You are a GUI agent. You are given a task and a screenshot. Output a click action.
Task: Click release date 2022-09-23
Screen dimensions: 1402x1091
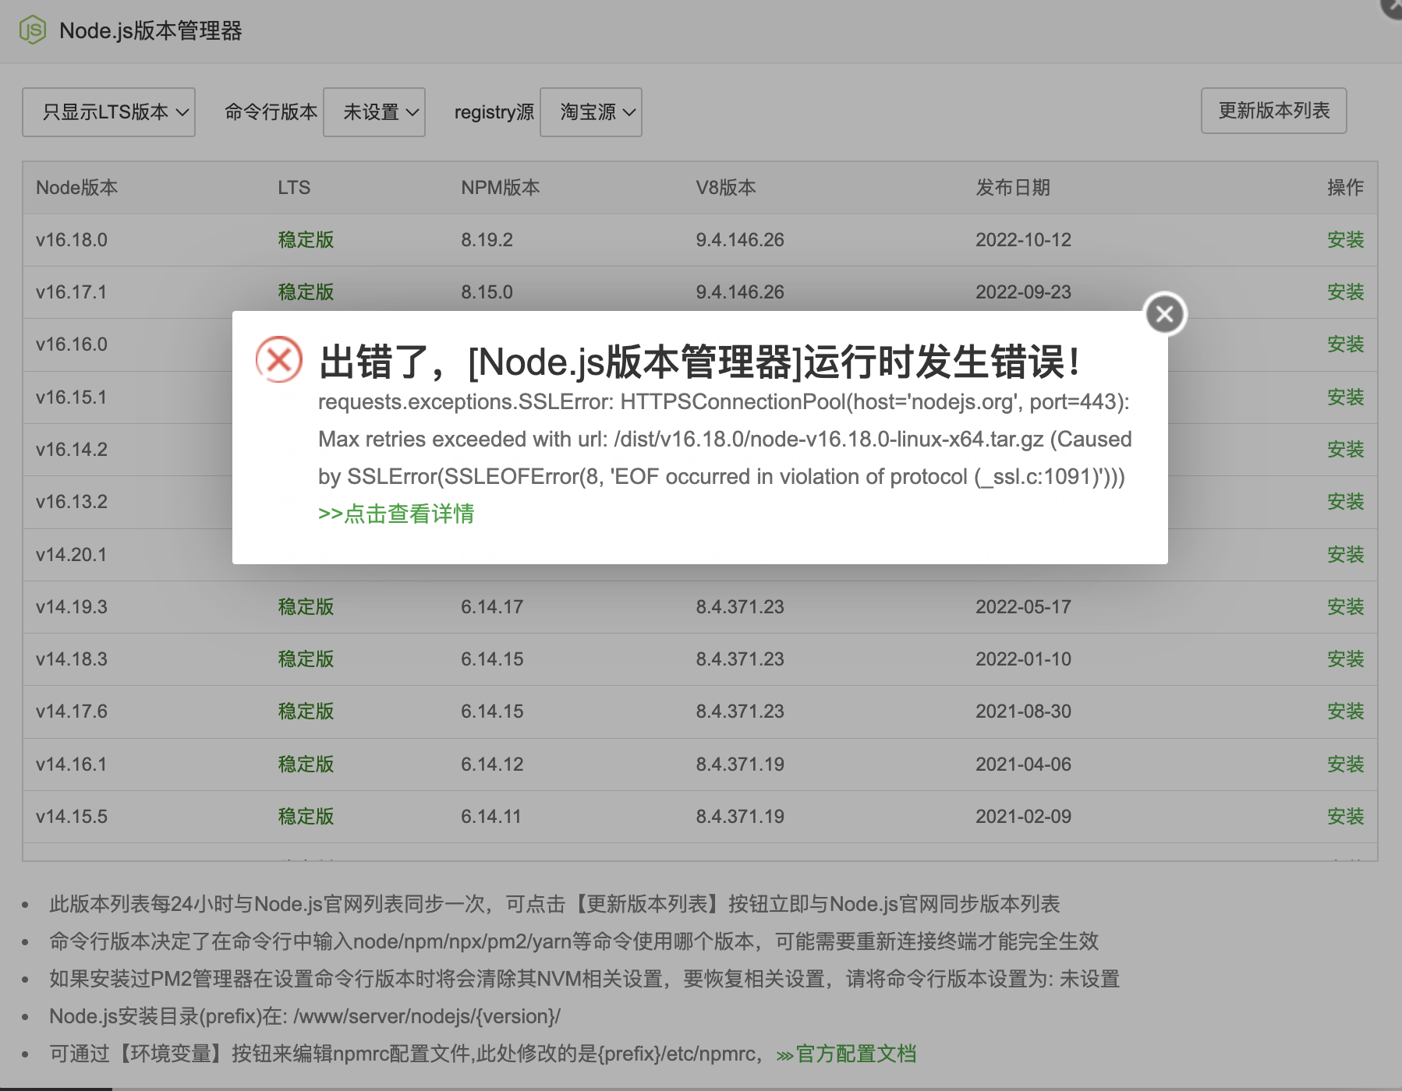click(1023, 292)
